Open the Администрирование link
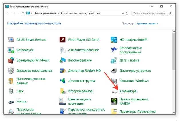Image resolution: width=180 pixels, height=121 pixels. pos(83,50)
